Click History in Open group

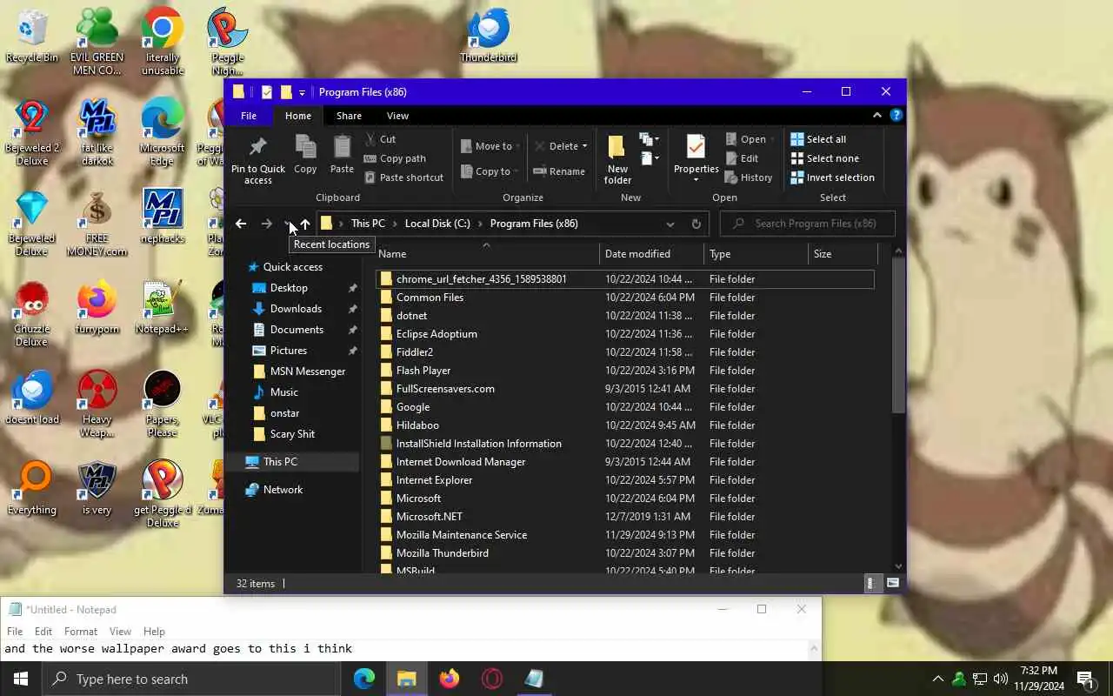pos(749,177)
